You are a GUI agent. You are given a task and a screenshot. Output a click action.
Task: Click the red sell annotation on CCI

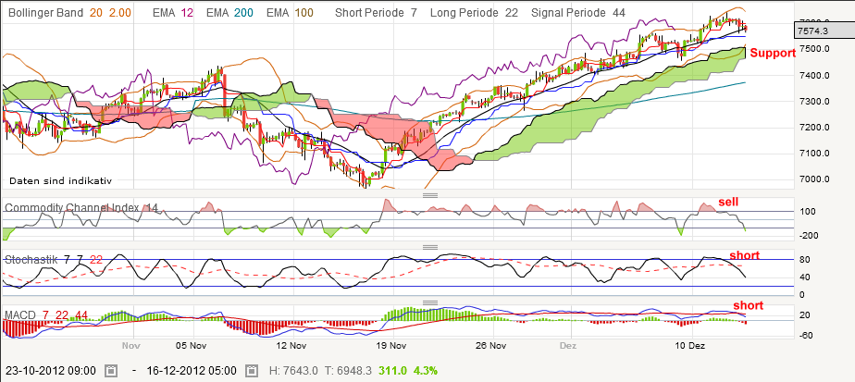[x=728, y=203]
